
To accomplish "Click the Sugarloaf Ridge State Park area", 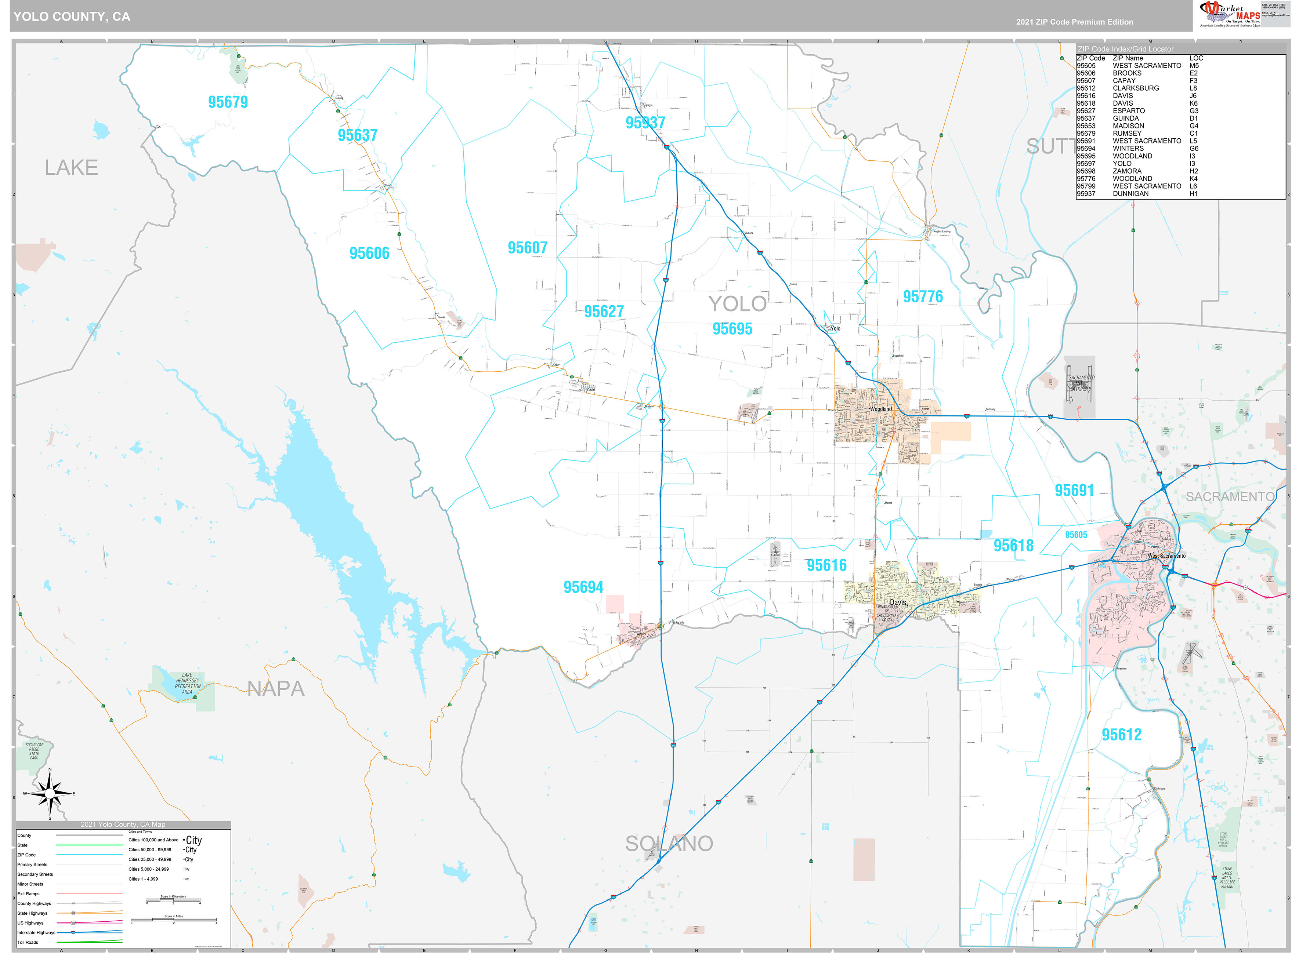I will (x=34, y=751).
